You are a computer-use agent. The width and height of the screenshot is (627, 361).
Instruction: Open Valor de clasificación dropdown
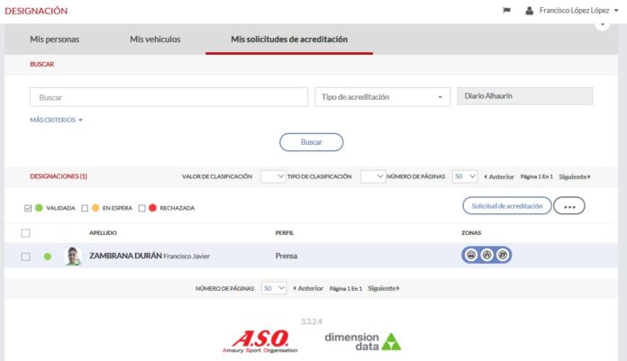coord(272,177)
